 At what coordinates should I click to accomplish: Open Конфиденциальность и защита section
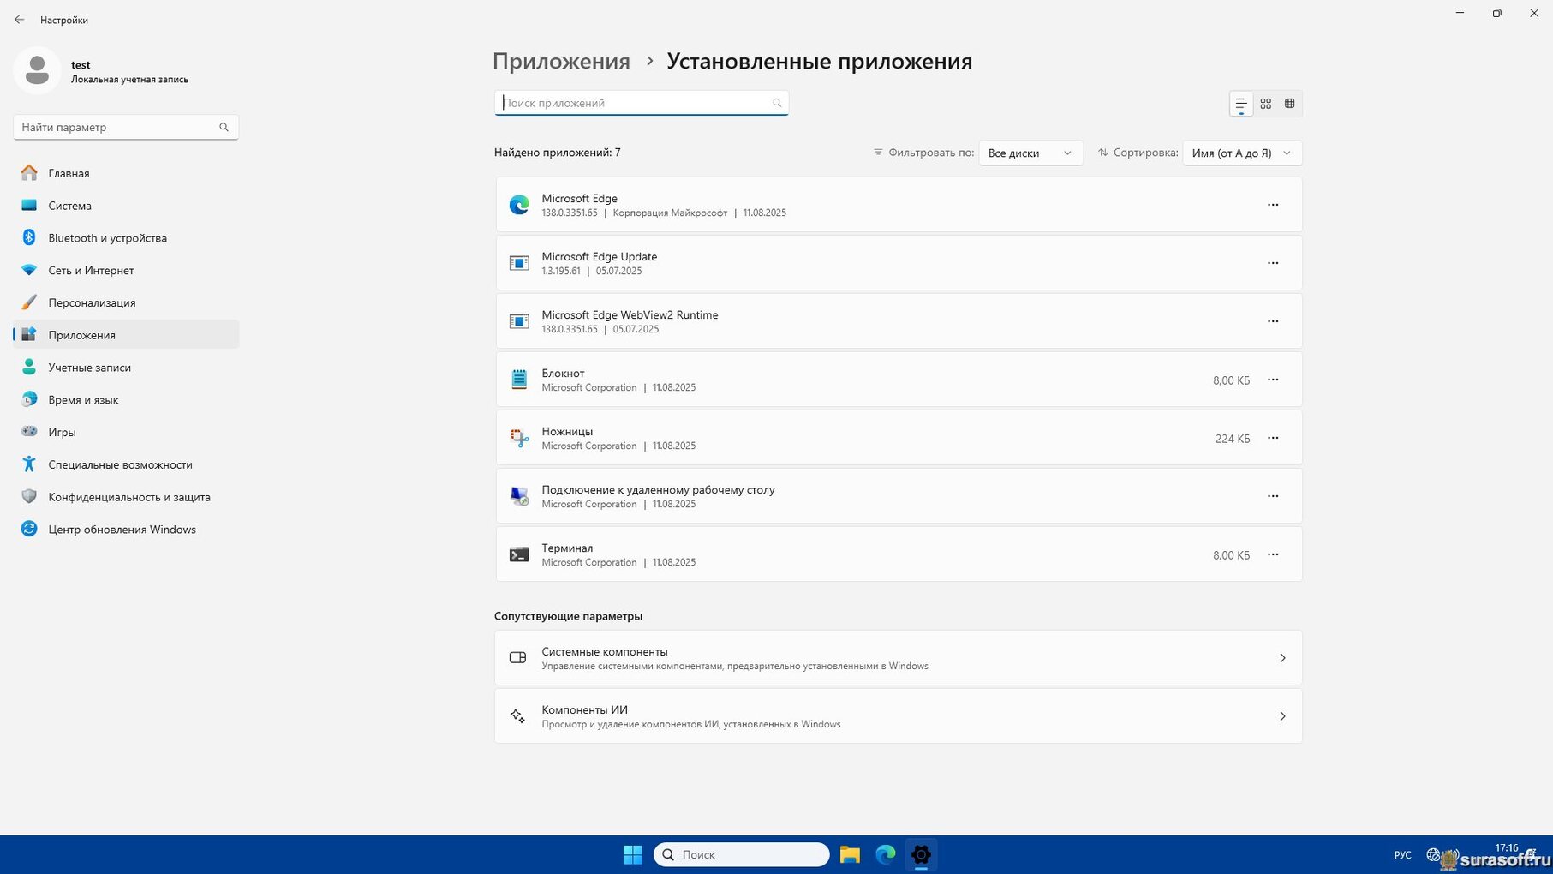click(x=126, y=497)
